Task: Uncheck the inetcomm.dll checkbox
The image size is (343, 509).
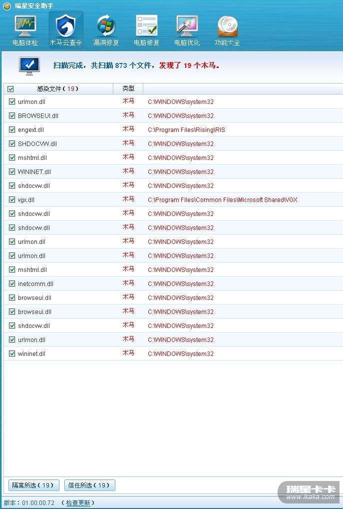Action: [x=12, y=283]
